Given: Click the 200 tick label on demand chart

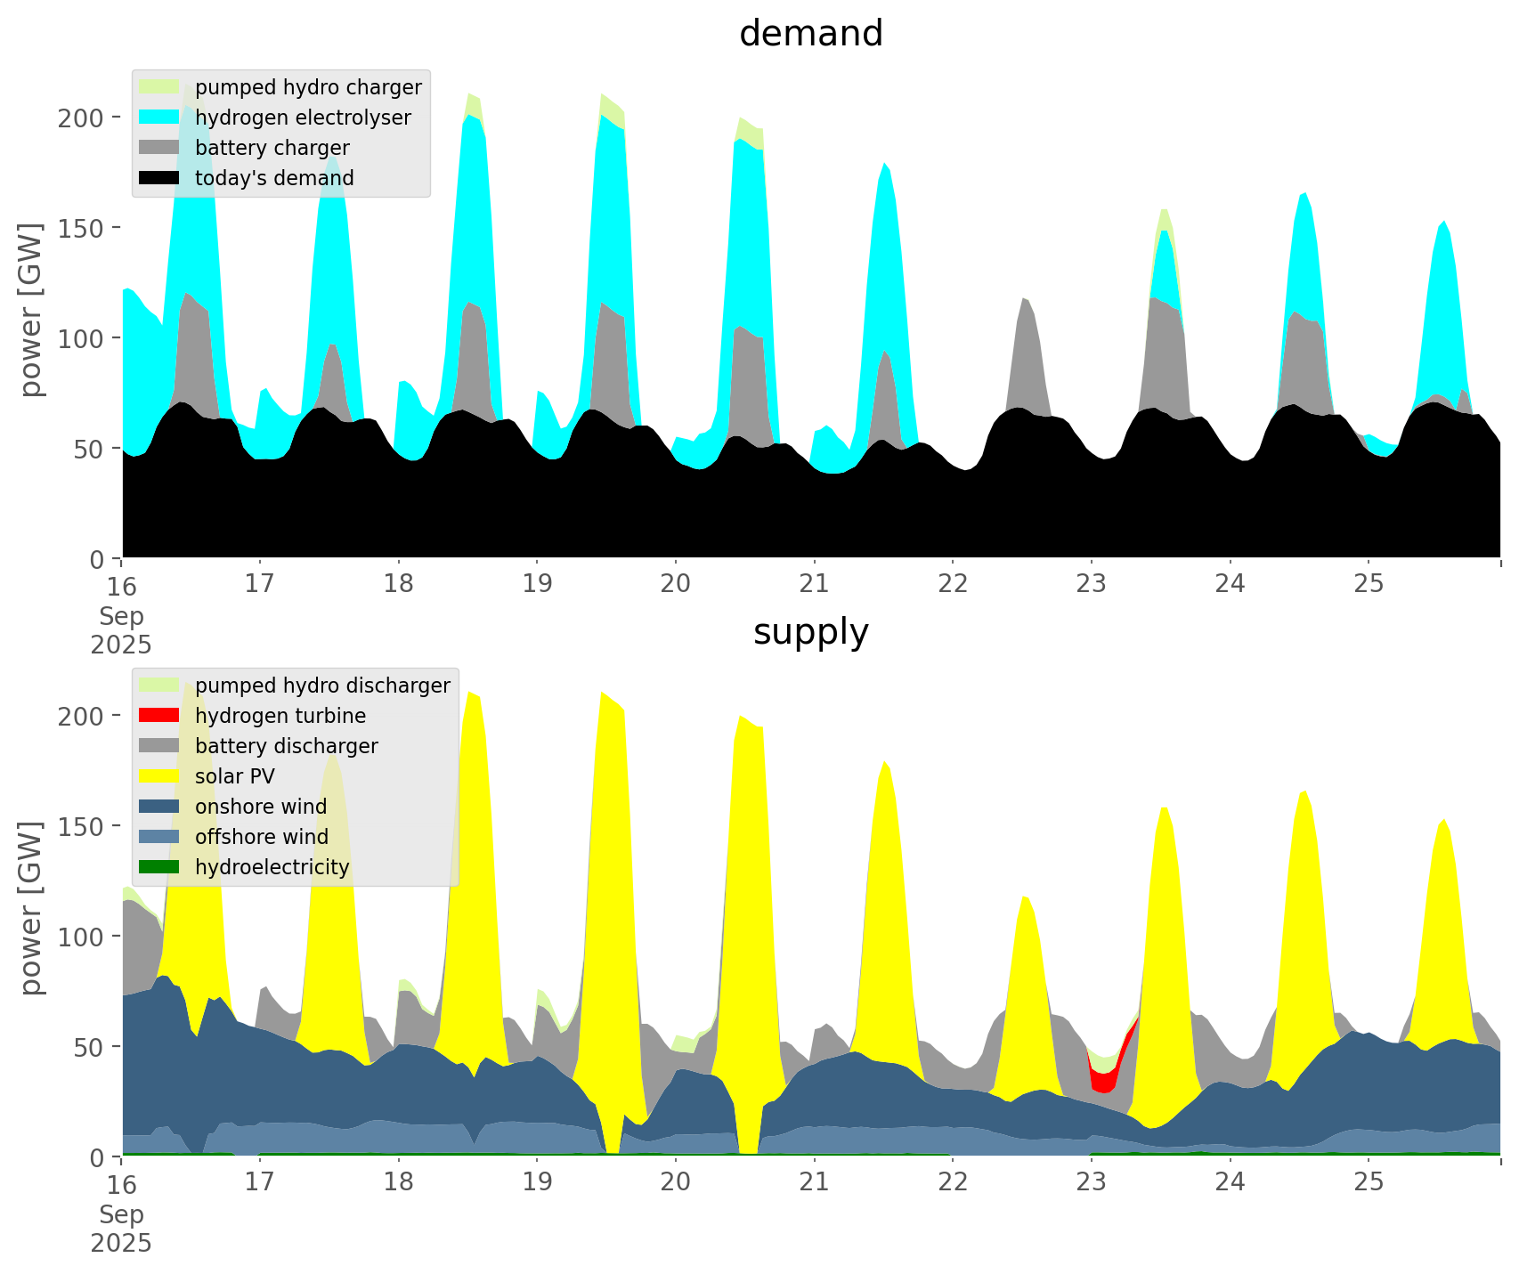Looking at the screenshot, I should (x=81, y=118).
